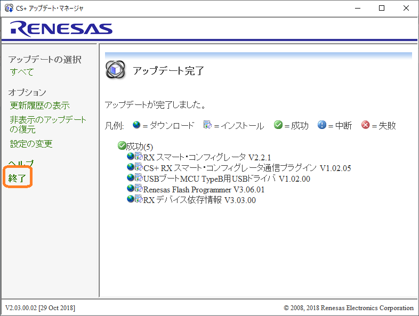Click the 凡例: legend label

click(114, 125)
